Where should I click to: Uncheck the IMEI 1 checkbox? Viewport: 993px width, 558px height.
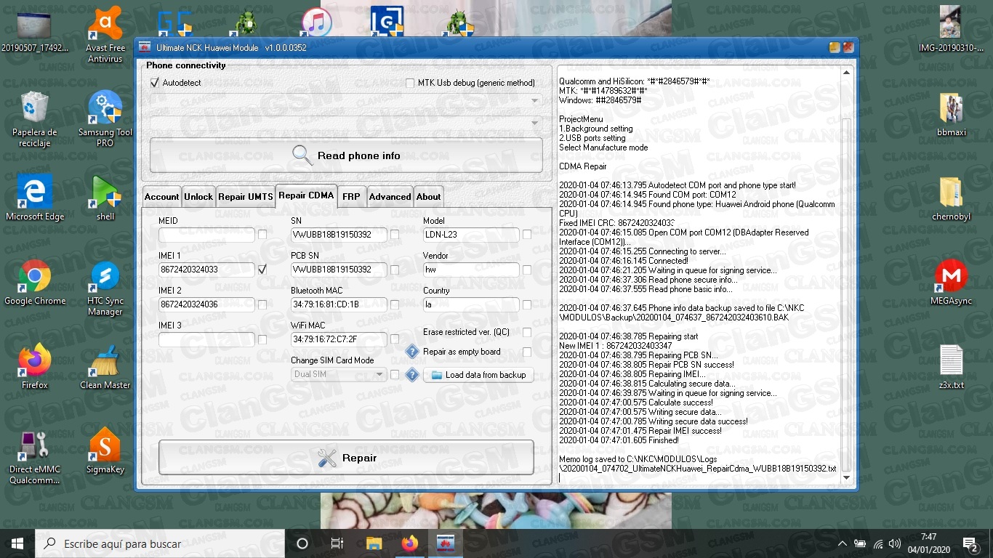pyautogui.click(x=262, y=269)
